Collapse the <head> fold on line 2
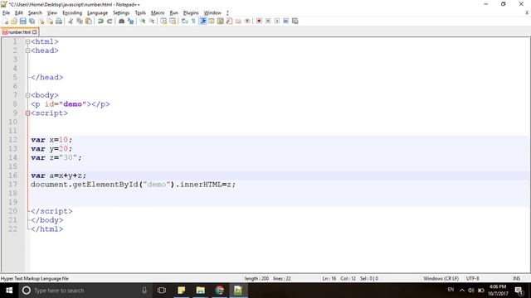Screen dimensions: 531x298 27,50
